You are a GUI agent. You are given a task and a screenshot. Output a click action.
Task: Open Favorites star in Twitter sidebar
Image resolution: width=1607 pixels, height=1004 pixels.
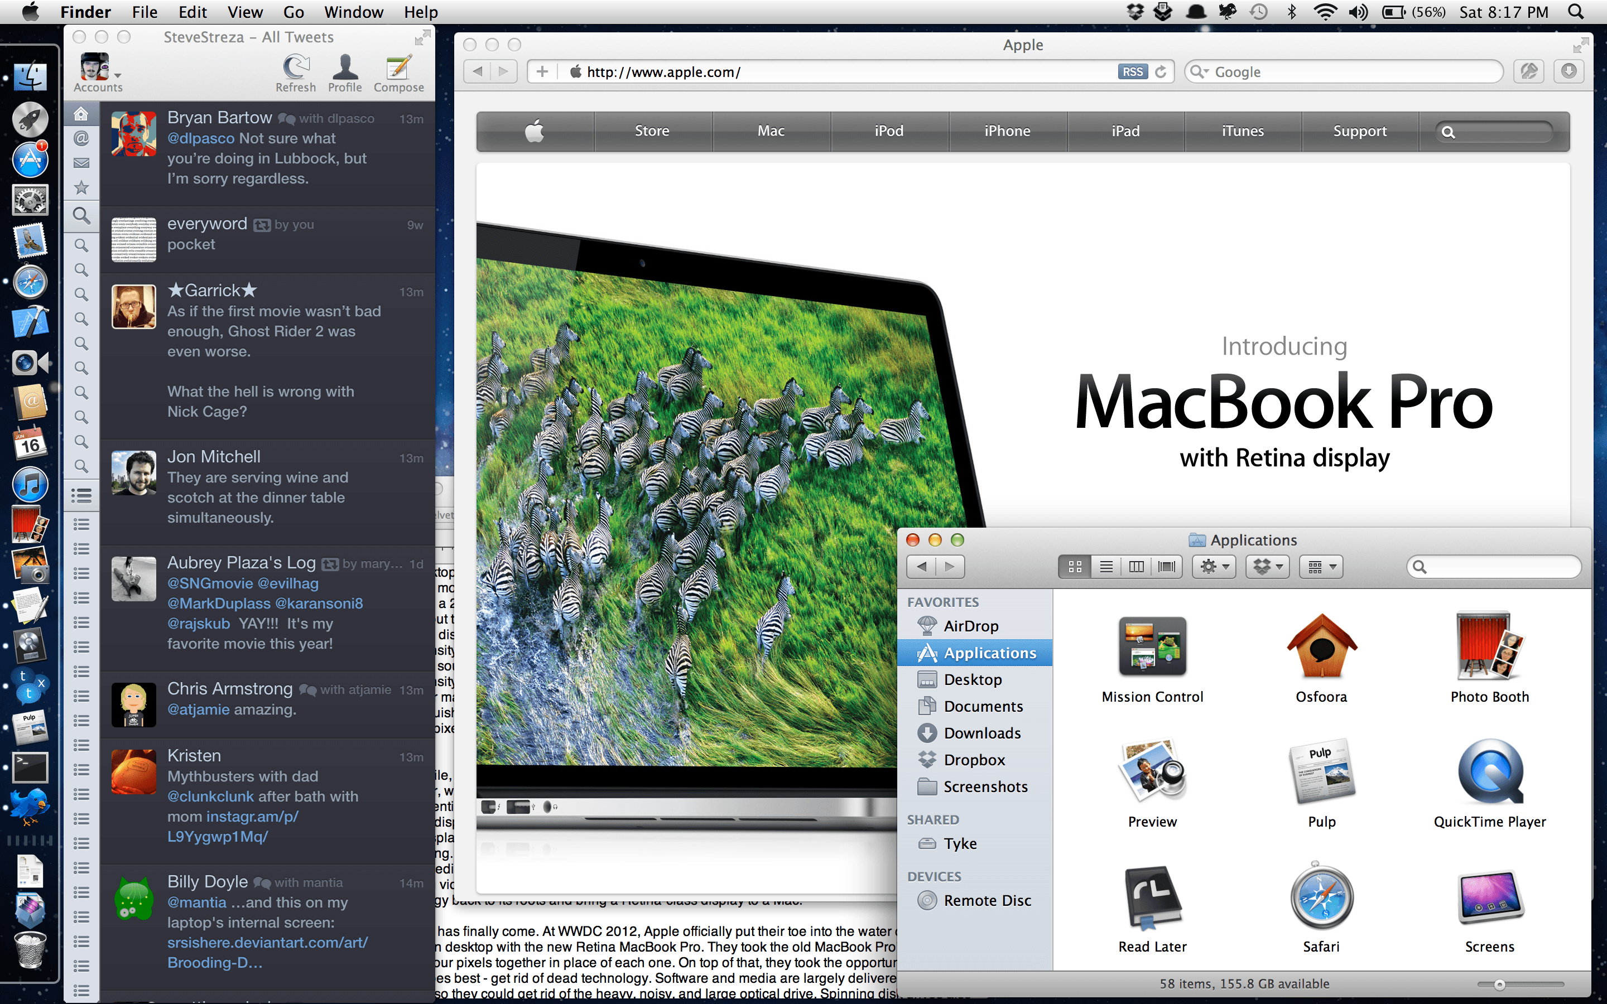(81, 188)
